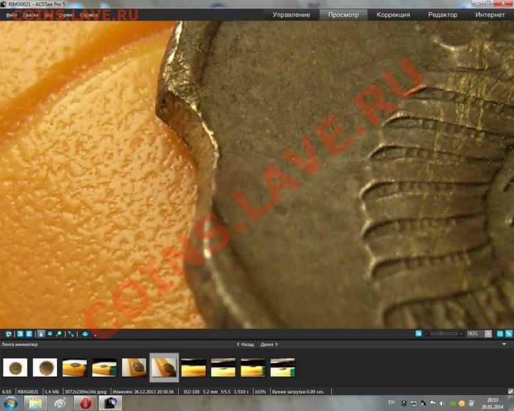This screenshot has height=411, width=514.
Task: Click the 163% zoom value field
Action: pos(476,334)
